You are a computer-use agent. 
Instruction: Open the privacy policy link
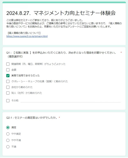tap(27, 36)
